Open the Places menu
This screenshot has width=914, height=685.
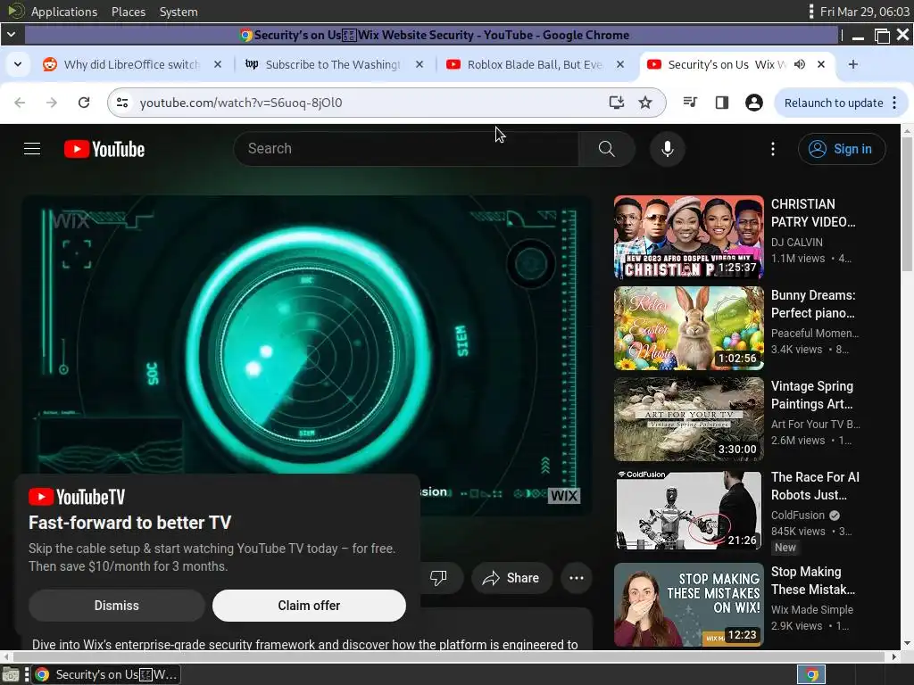pyautogui.click(x=129, y=12)
